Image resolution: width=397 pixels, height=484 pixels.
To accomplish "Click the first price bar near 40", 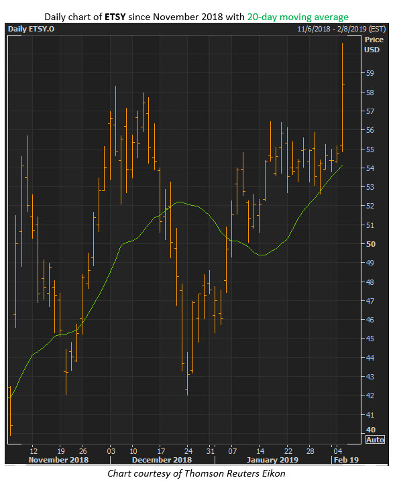I will pos(11,411).
